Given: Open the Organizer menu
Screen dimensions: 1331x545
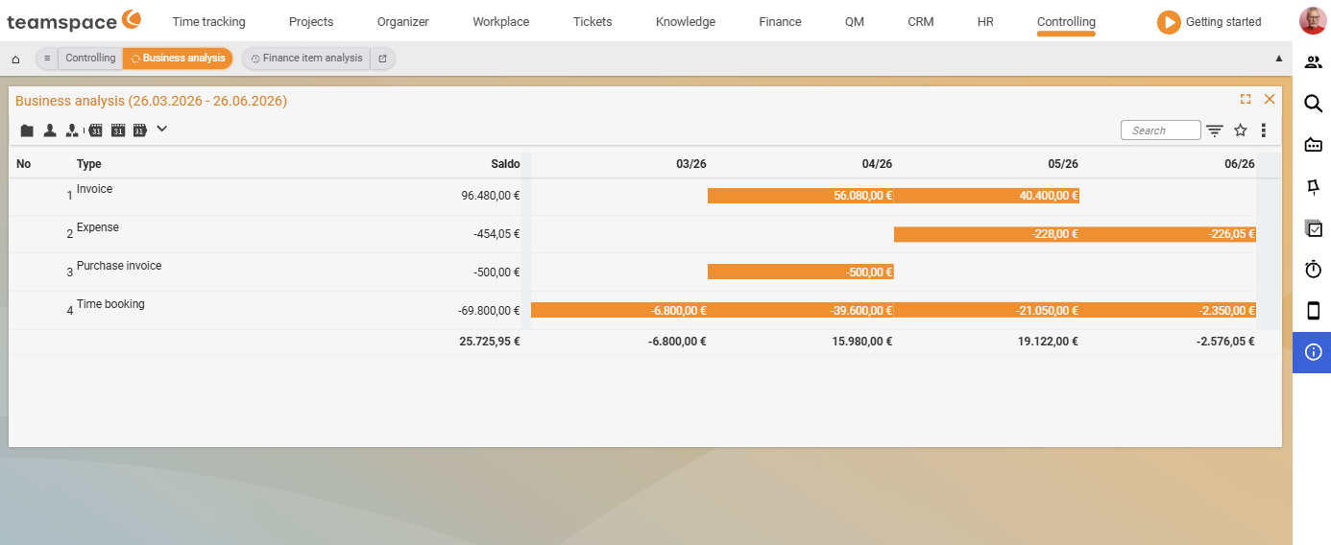Looking at the screenshot, I should tap(403, 21).
